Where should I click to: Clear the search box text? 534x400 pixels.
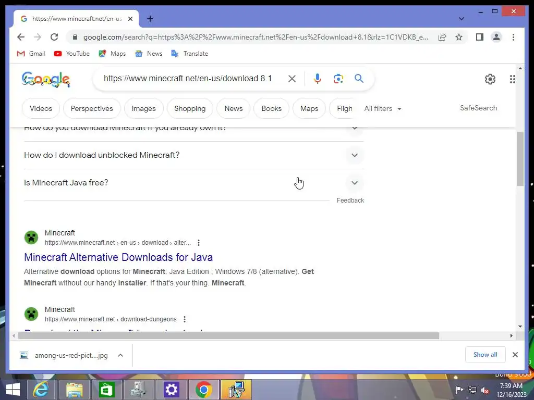pos(292,79)
